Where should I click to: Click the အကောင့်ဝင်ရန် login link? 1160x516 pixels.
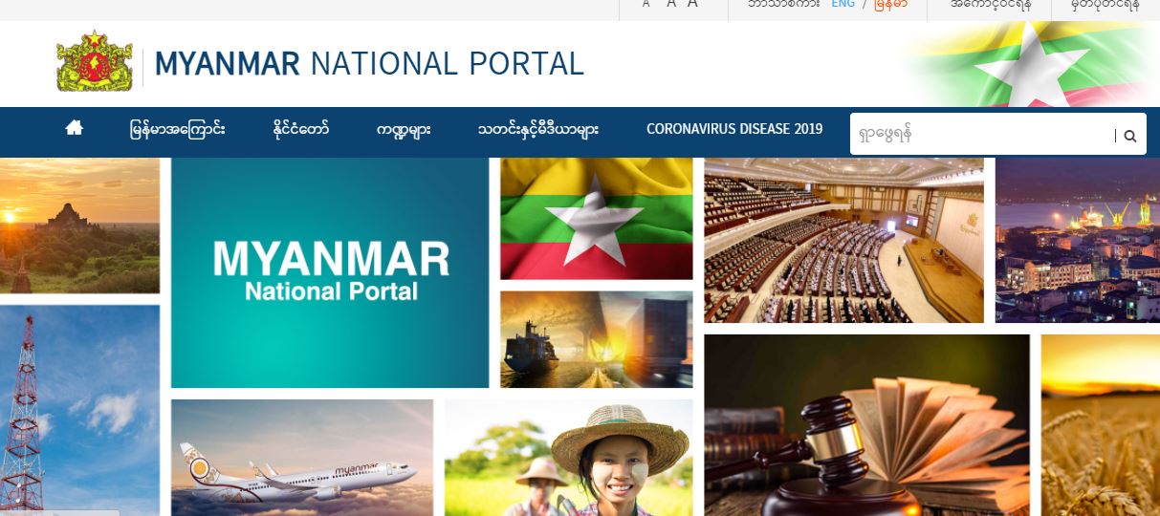[x=990, y=4]
